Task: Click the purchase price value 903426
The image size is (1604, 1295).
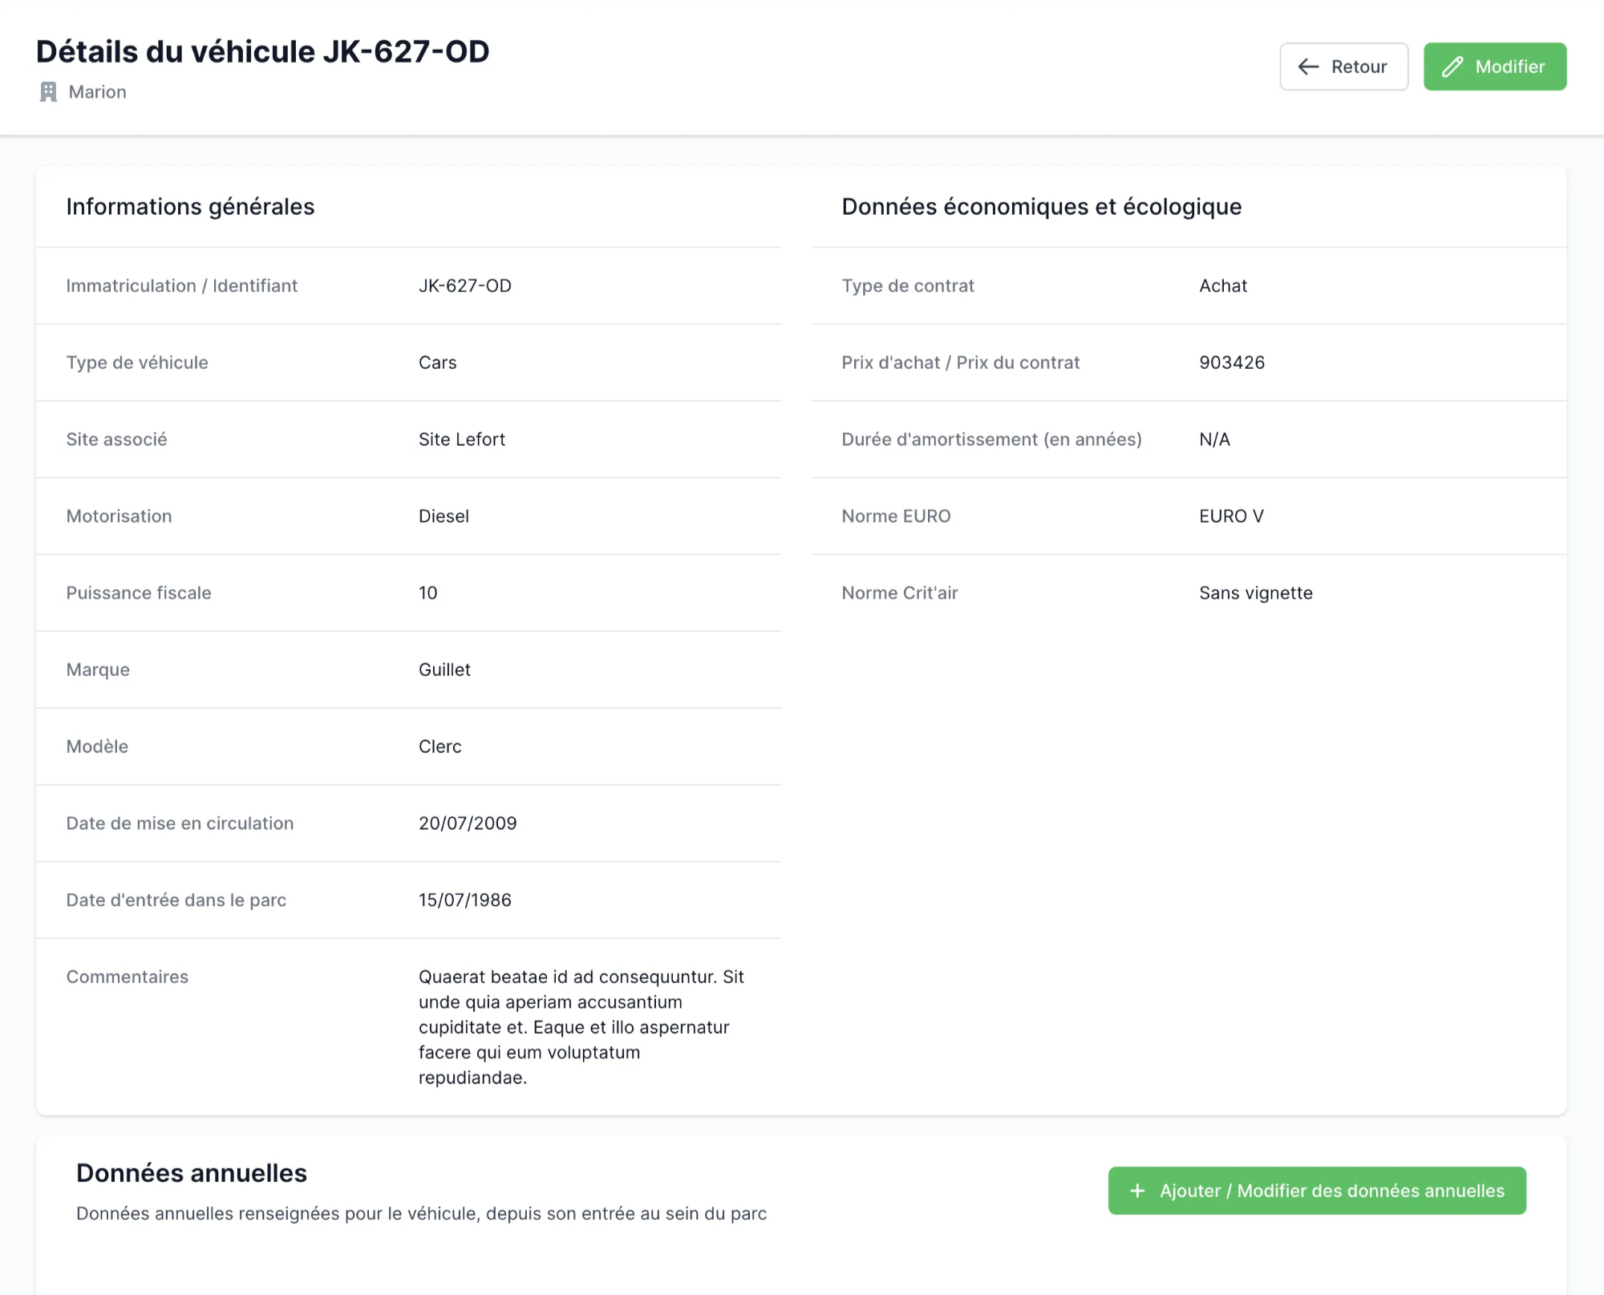Action: [x=1231, y=362]
